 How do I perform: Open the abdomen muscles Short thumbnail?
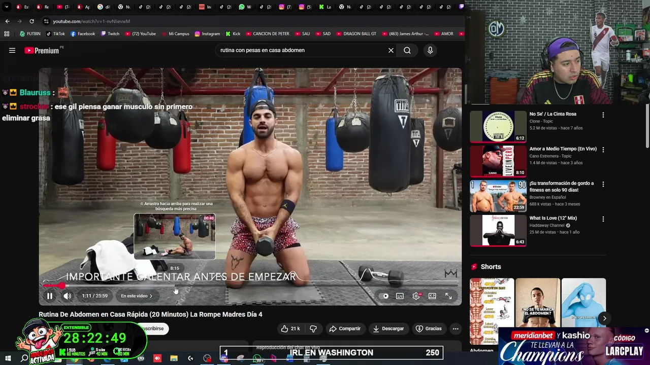(492, 311)
